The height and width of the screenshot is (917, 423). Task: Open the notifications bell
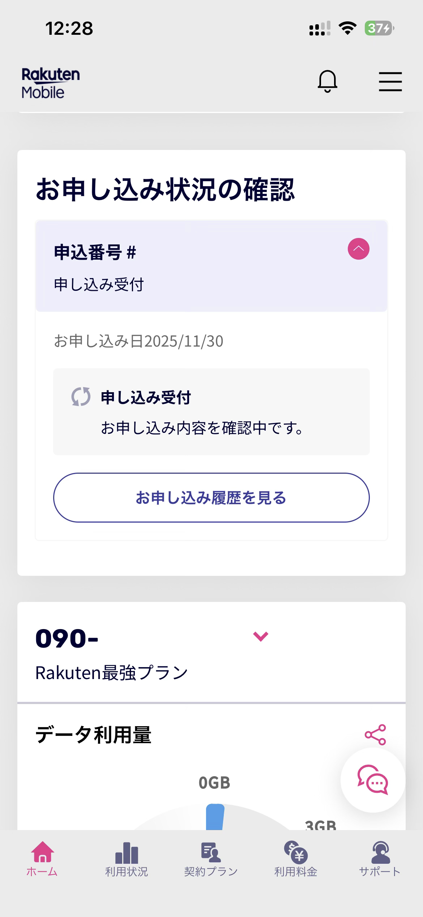[x=327, y=81]
